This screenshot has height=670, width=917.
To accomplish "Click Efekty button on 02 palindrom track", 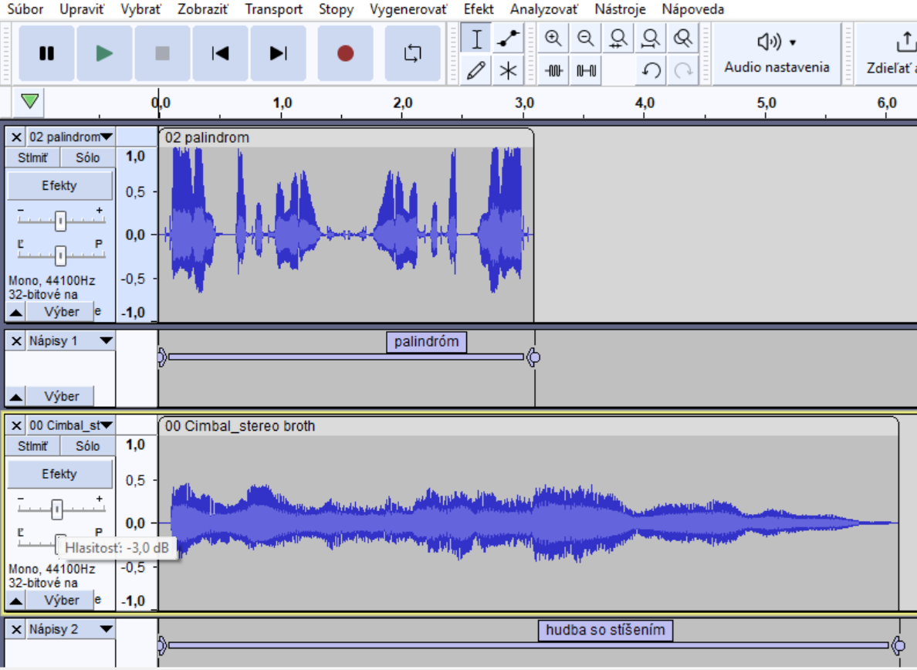I will point(59,185).
